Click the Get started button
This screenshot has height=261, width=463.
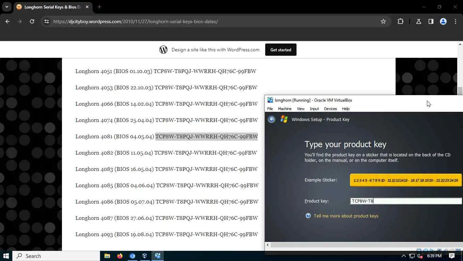(x=281, y=50)
